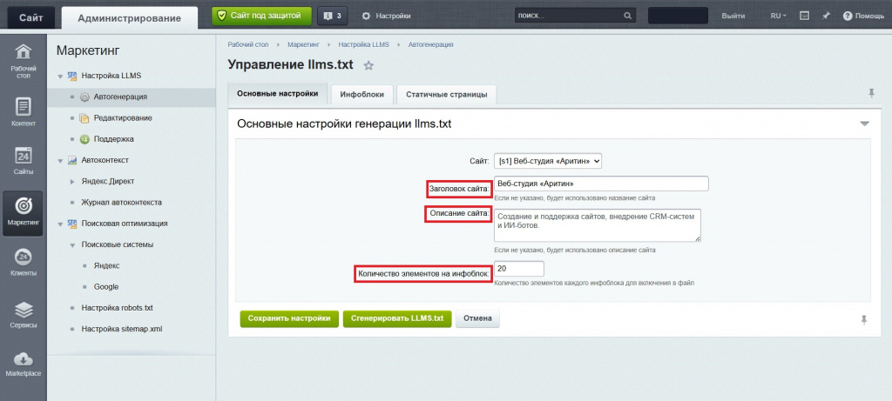Open the Marketplace sidebar icon
This screenshot has width=892, height=401.
(x=23, y=364)
